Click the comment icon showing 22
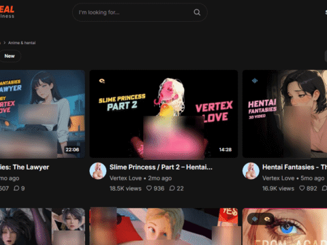Image resolution: width=327 pixels, height=245 pixels. (172, 188)
